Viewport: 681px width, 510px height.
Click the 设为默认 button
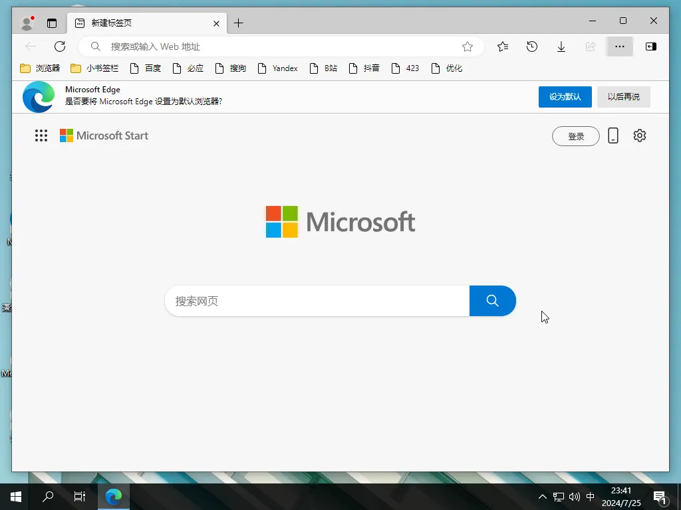(x=565, y=96)
